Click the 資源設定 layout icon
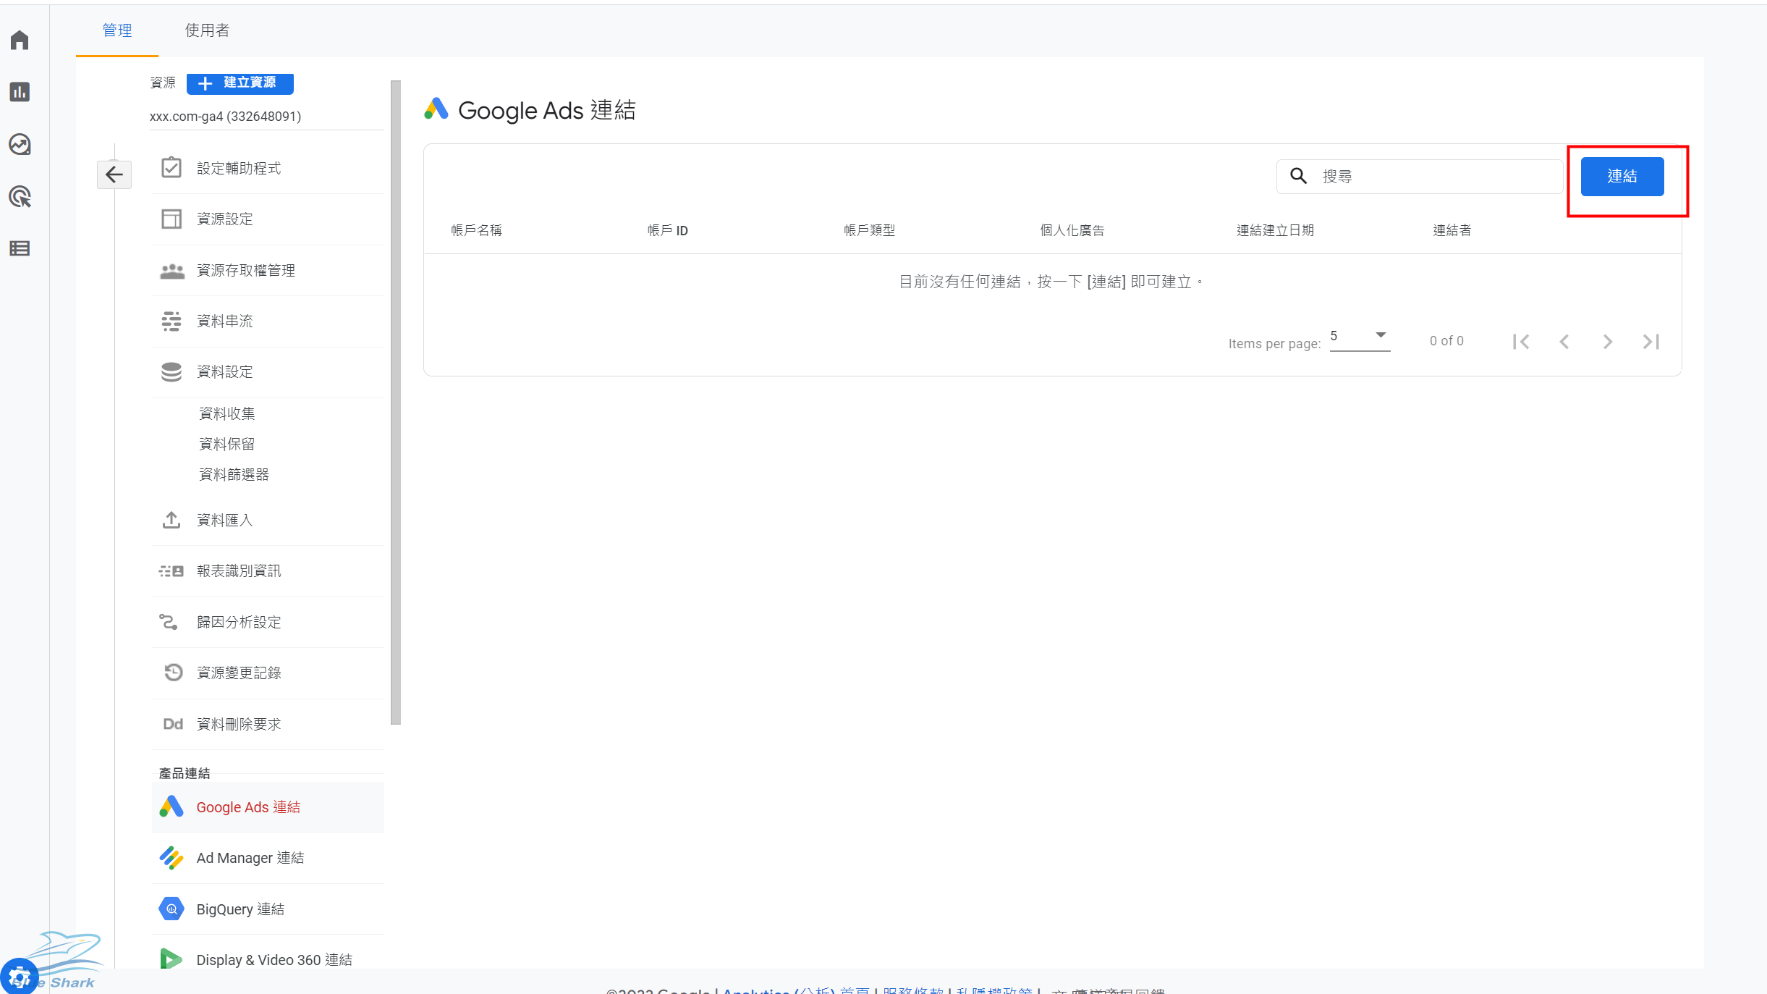This screenshot has height=994, width=1767. [171, 219]
